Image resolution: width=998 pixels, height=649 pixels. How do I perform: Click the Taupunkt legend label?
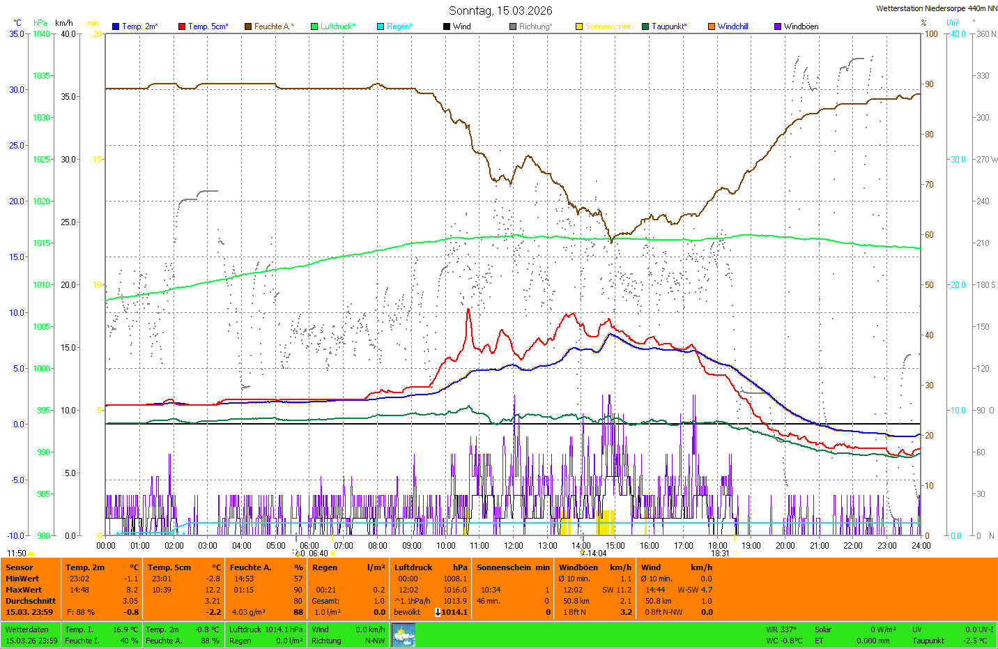pyautogui.click(x=668, y=26)
